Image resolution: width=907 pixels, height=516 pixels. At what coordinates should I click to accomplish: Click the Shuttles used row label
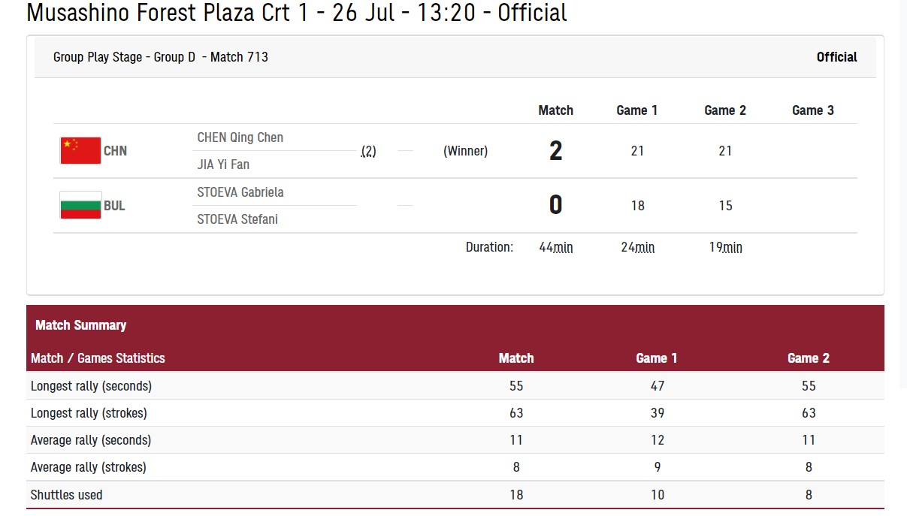[x=67, y=495]
